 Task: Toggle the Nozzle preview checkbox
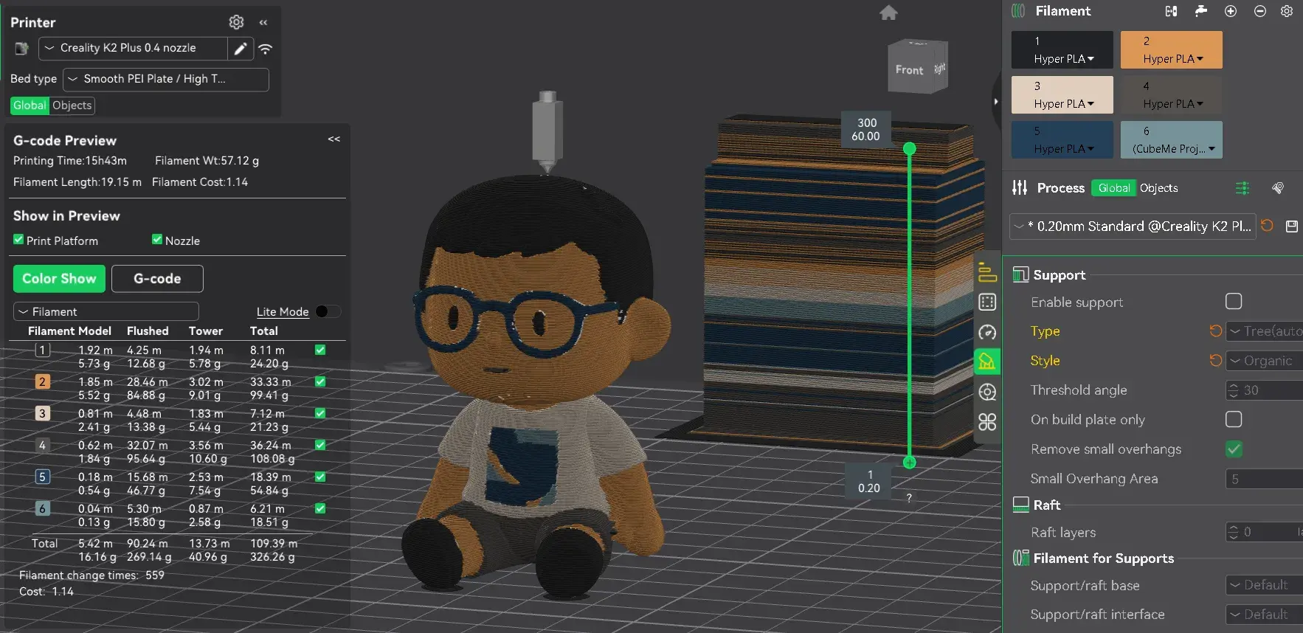(157, 239)
